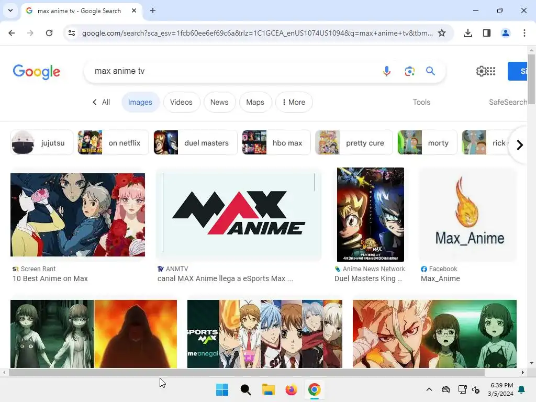This screenshot has width=536, height=402.
Task: Show more suggestion chips with the arrow
Action: pos(520,145)
